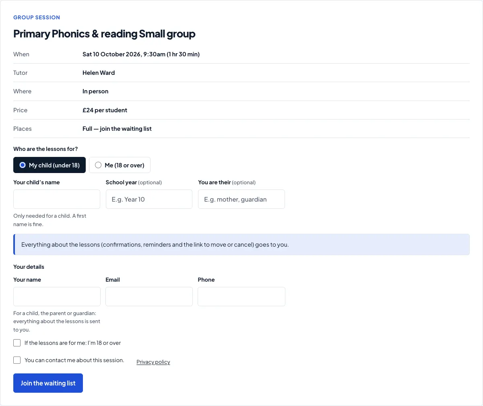
Task: Click the Primary Phonics & reading session title
Action: pyautogui.click(x=104, y=34)
